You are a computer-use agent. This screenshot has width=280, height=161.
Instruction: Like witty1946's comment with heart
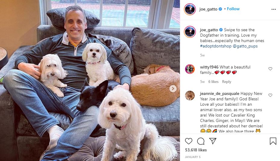coord(270,69)
